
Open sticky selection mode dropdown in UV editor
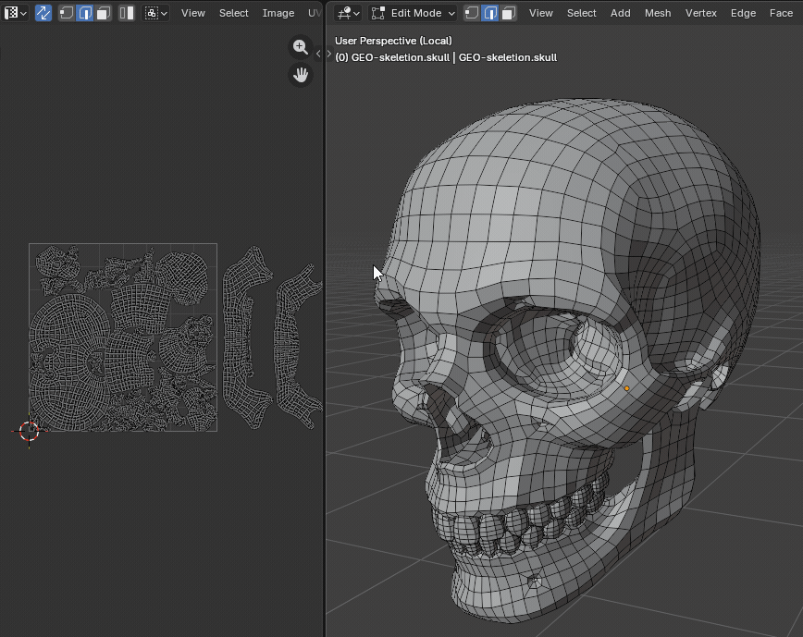(155, 13)
